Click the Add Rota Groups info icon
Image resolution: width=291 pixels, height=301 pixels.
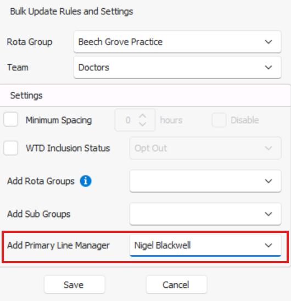(x=86, y=181)
